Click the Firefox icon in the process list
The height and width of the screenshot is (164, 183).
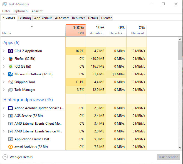[11, 59]
